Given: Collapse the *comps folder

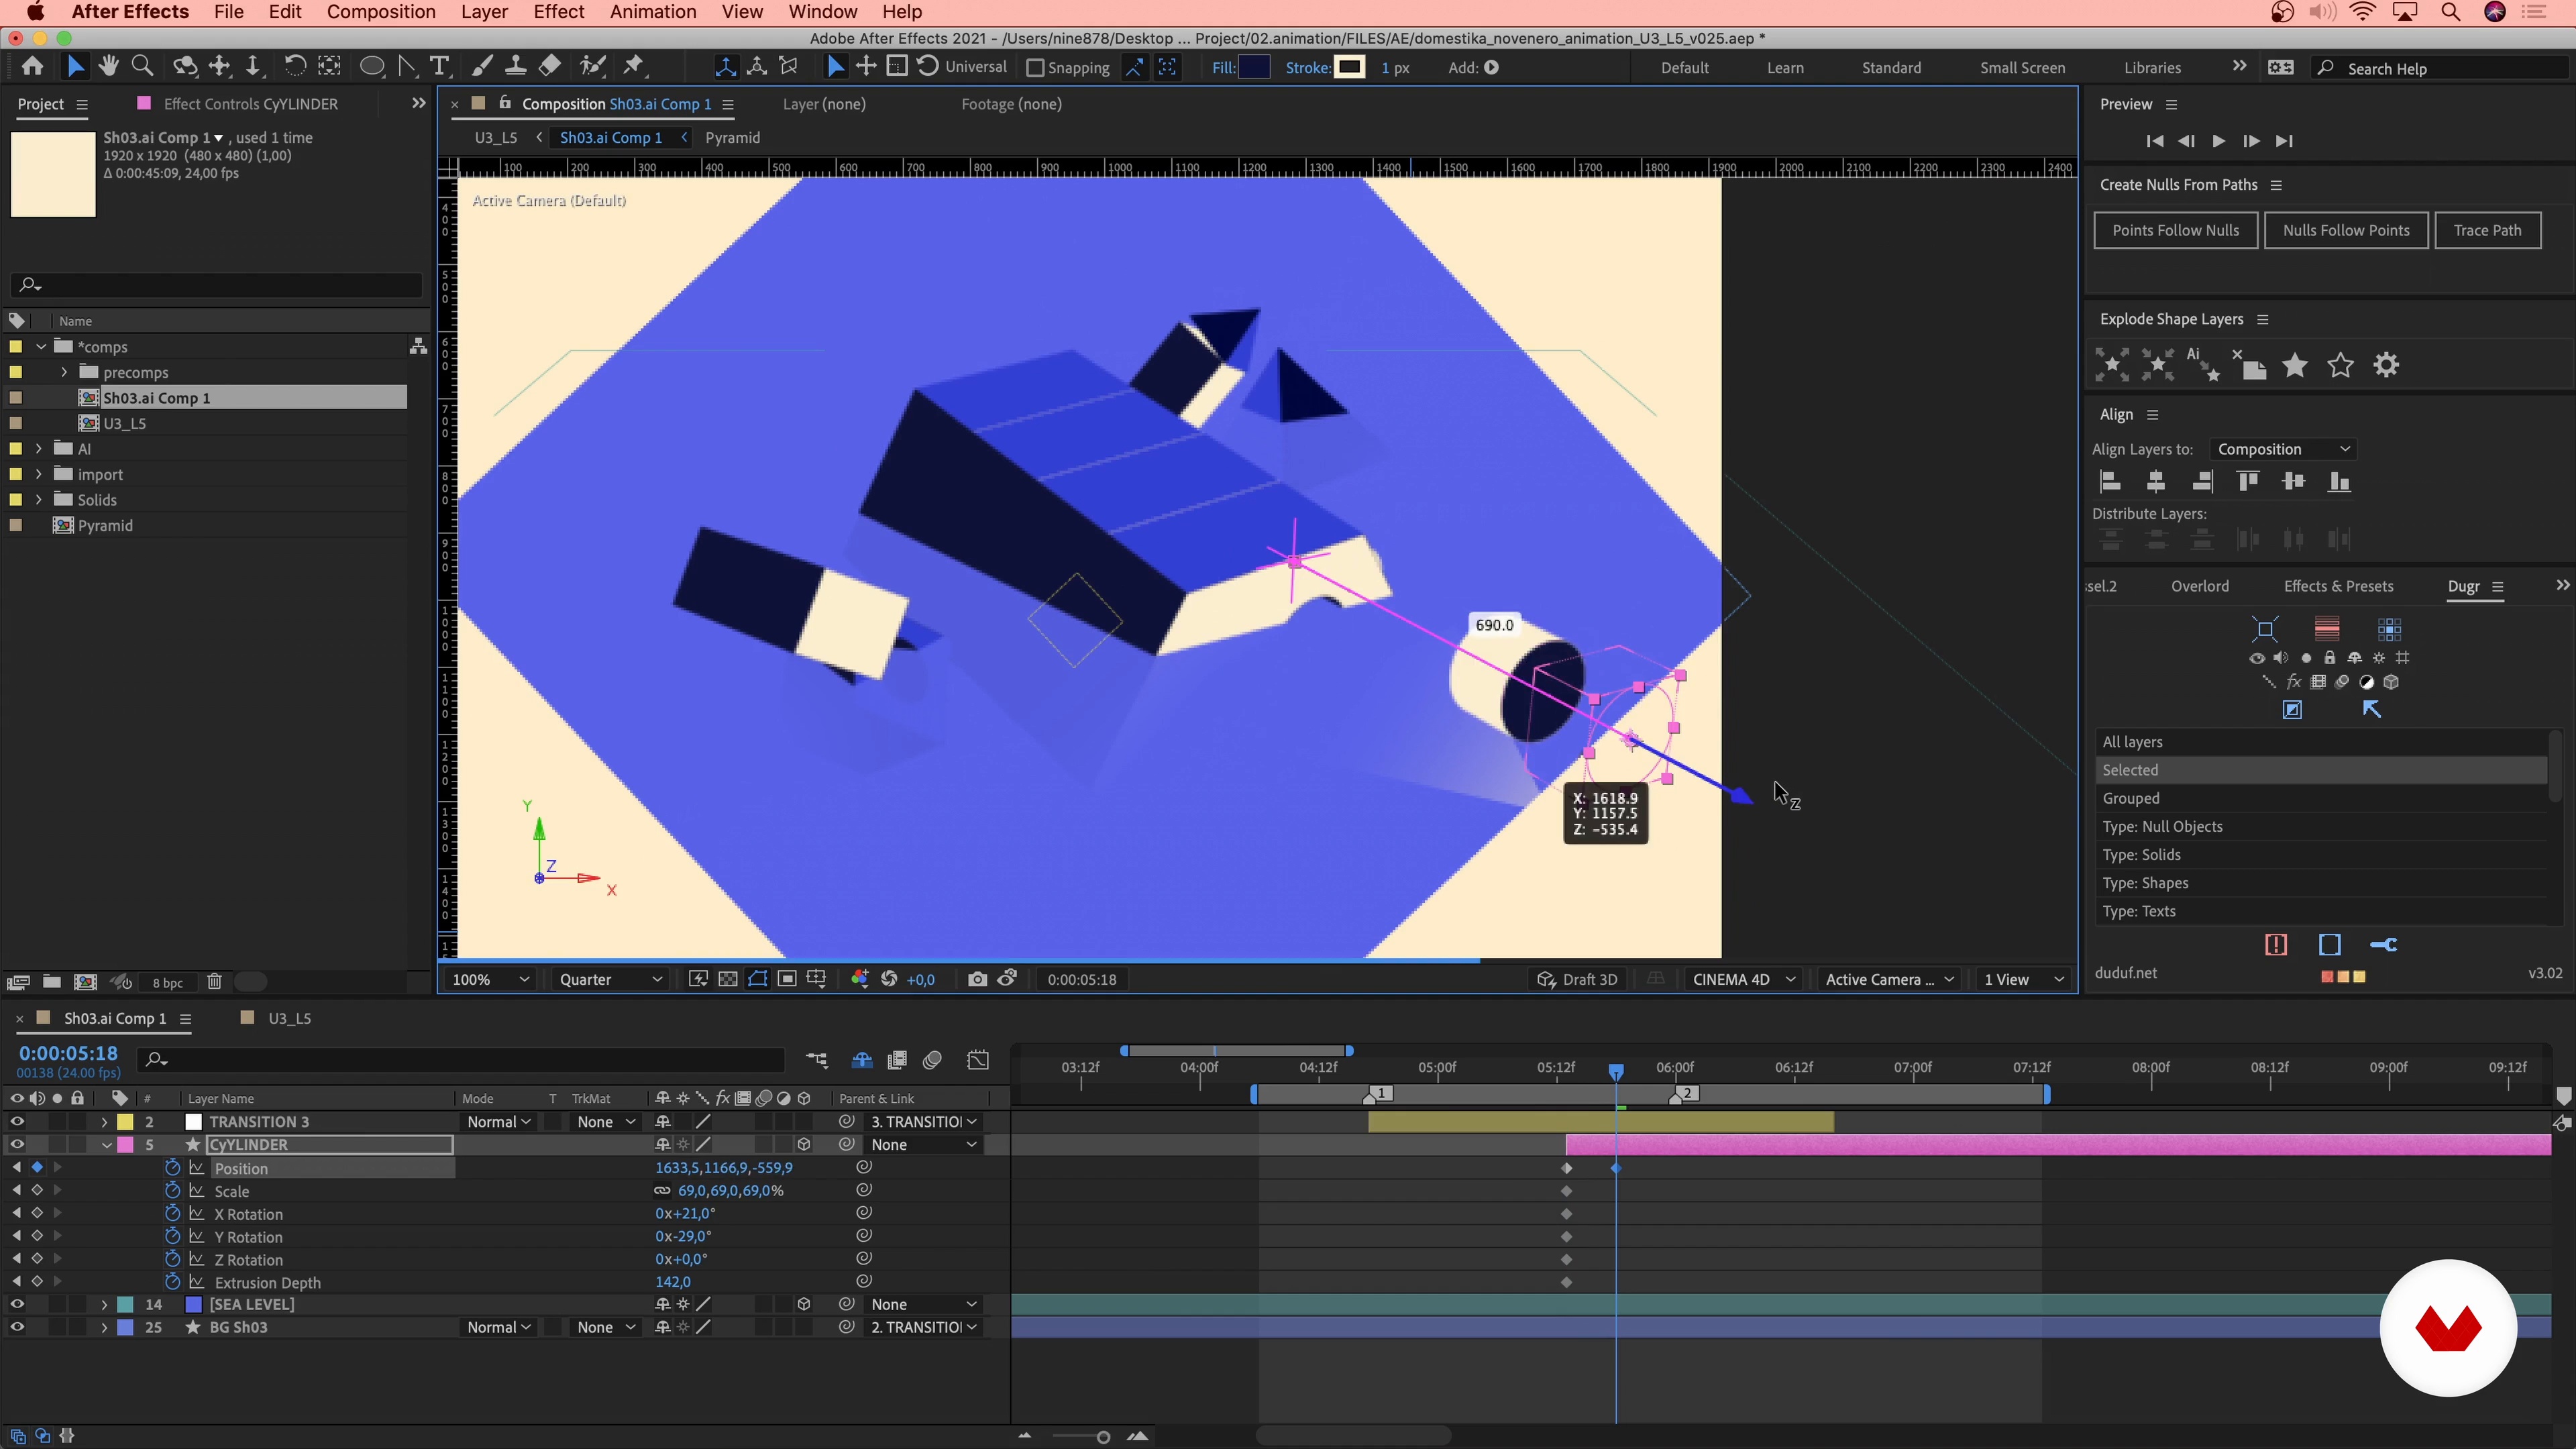Looking at the screenshot, I should coord(41,347).
